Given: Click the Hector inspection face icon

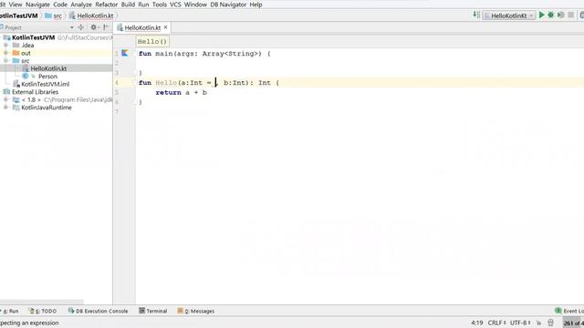Looking at the screenshot, I should pos(551,323).
